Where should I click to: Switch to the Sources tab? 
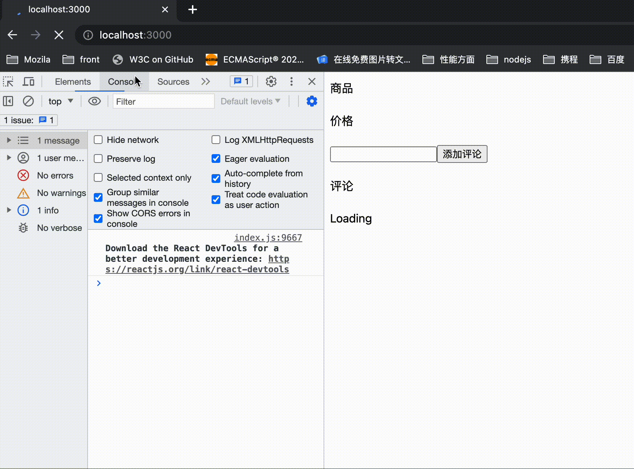[x=173, y=81]
